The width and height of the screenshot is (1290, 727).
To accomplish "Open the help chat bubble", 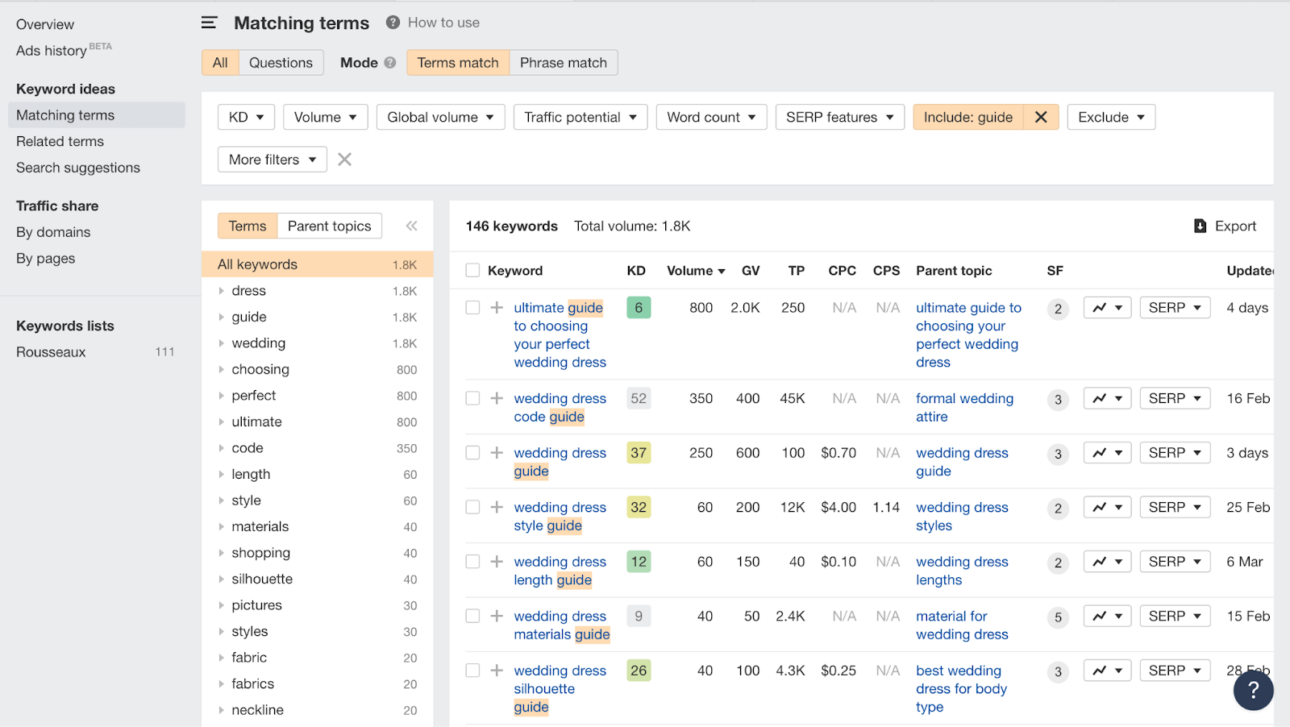I will coord(1253,690).
